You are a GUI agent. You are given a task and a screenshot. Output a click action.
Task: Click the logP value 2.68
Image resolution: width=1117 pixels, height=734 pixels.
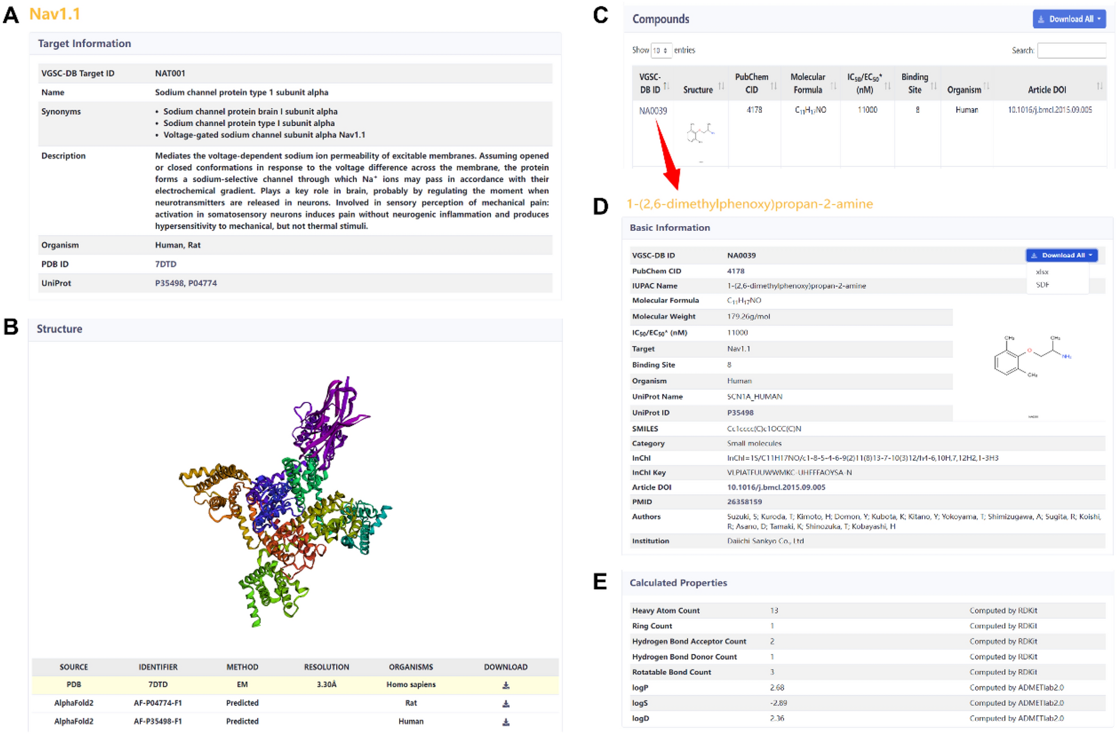coord(777,688)
